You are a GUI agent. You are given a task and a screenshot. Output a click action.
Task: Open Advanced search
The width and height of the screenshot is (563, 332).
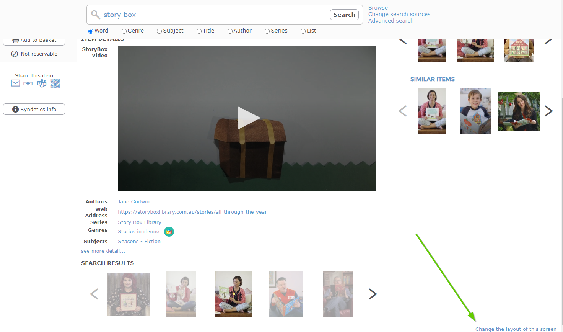pos(391,21)
